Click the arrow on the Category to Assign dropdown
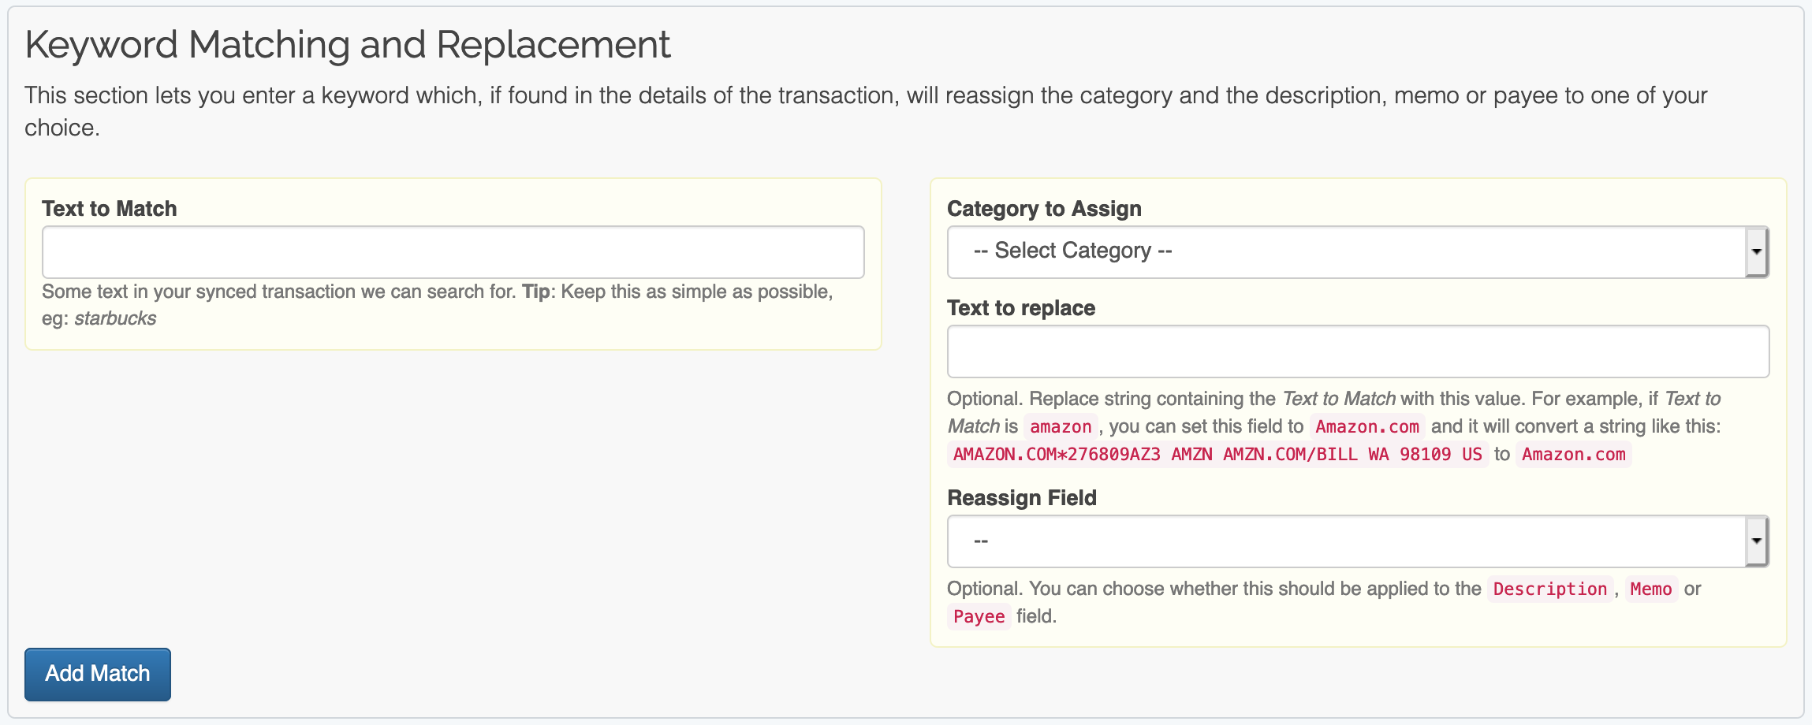 (1756, 252)
